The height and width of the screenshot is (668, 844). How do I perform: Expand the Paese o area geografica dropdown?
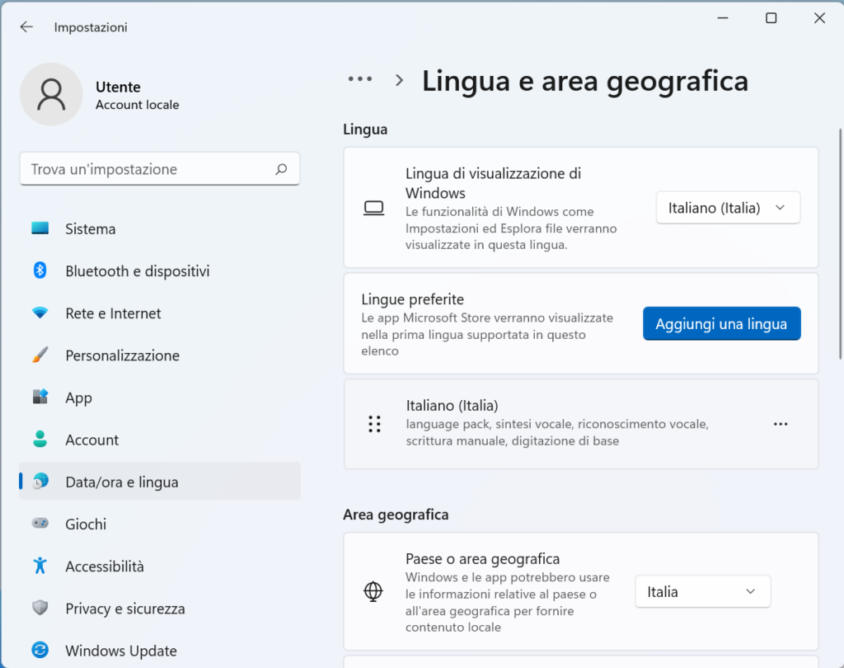[702, 591]
